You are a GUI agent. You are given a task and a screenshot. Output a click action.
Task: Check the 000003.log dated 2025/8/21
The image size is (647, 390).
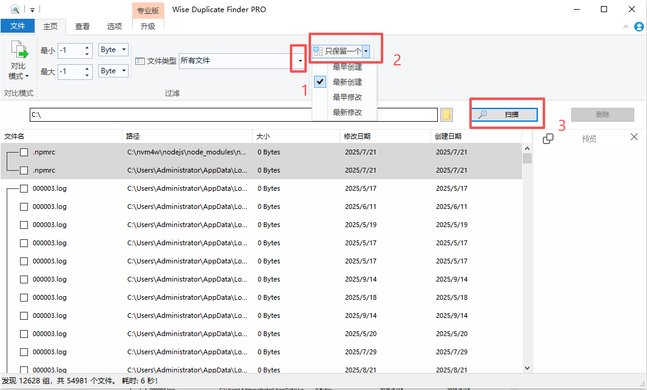pos(24,370)
